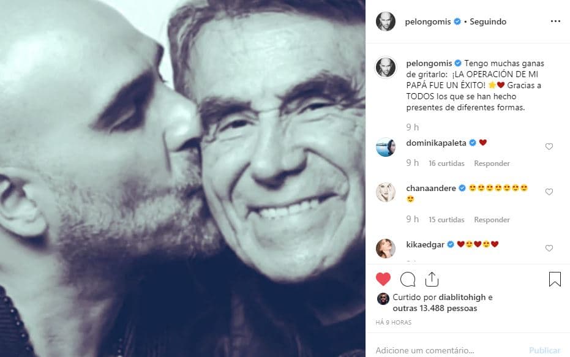The width and height of the screenshot is (570, 357).
Task: Like dominikapaleta's comment using its heart icon
Action: pyautogui.click(x=549, y=146)
